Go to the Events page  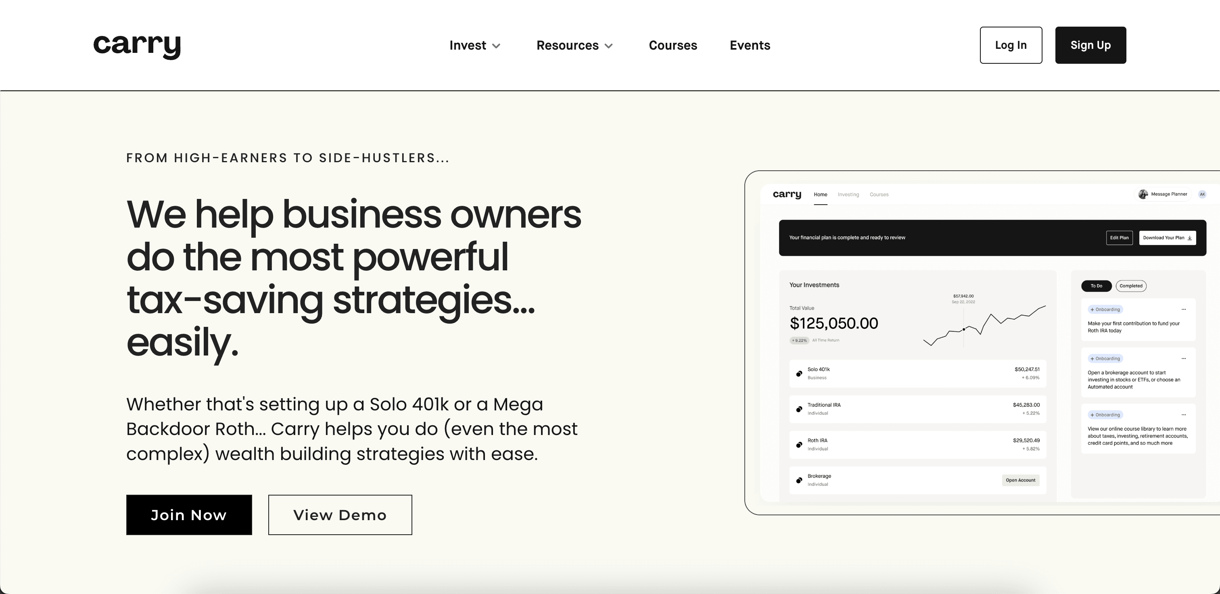click(750, 46)
